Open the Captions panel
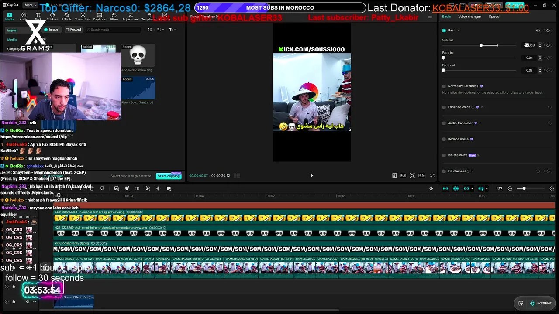 (x=99, y=17)
